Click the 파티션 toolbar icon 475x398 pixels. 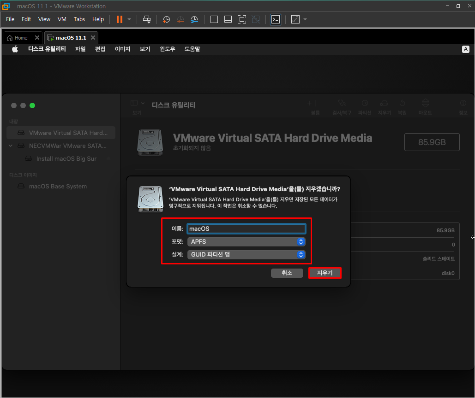[x=365, y=103]
